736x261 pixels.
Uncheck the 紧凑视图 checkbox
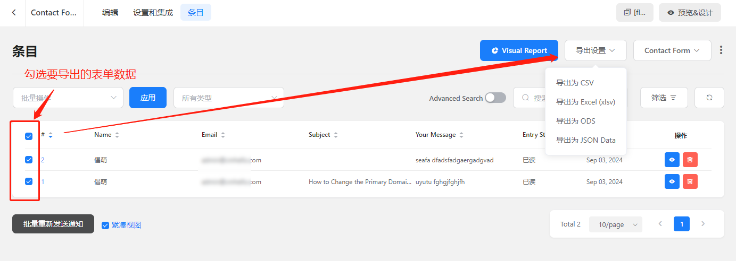105,225
